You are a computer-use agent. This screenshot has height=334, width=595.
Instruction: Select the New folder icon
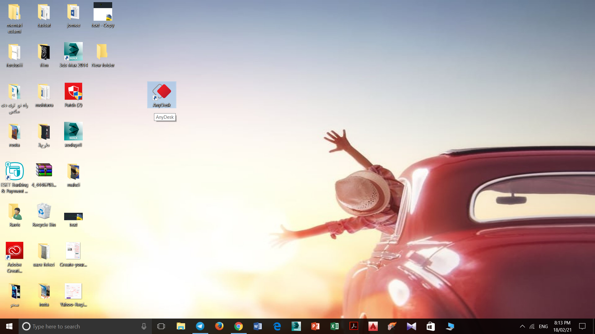(103, 55)
